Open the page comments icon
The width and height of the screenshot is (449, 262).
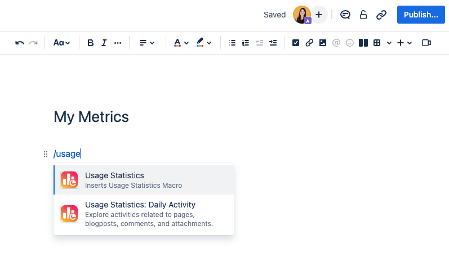345,15
